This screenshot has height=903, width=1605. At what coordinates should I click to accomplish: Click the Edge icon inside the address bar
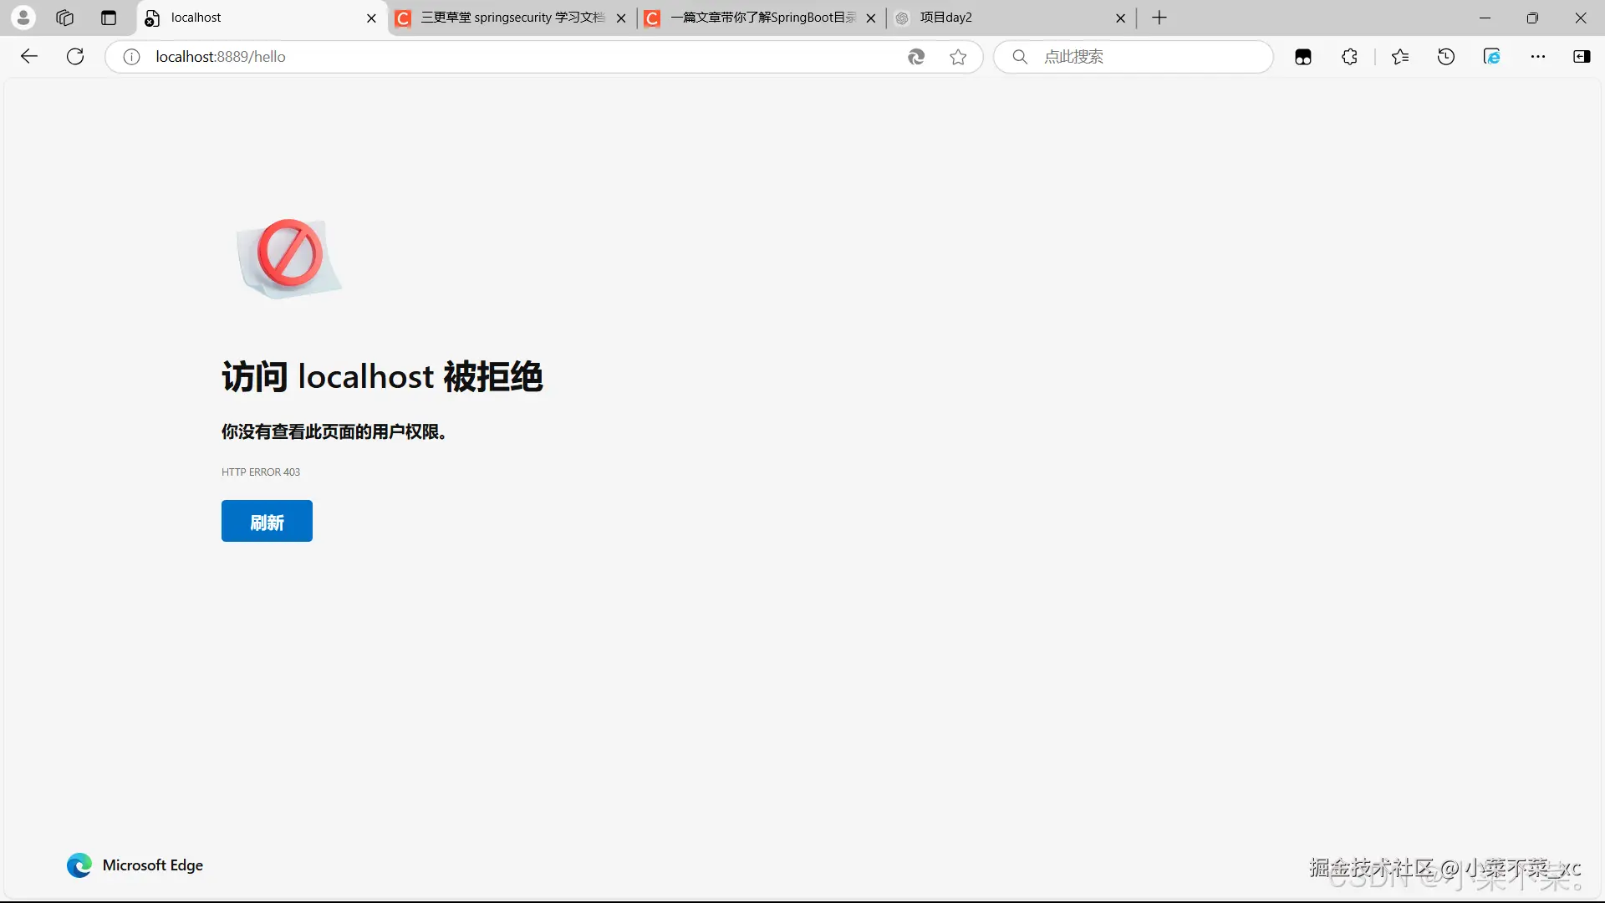point(916,57)
